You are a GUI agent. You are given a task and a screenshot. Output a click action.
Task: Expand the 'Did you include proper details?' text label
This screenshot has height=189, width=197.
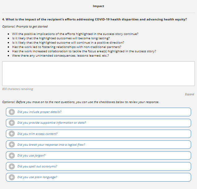39,112
